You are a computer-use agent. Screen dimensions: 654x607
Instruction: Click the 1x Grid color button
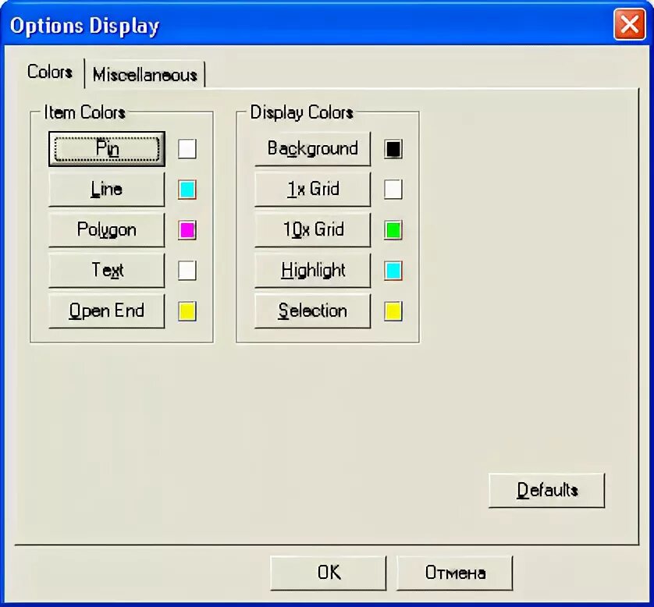click(x=312, y=190)
